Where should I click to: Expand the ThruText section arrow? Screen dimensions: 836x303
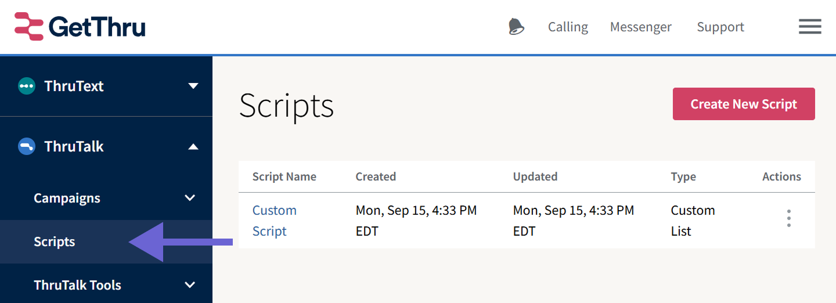pos(193,86)
